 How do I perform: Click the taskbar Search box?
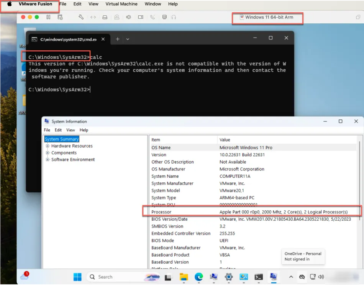point(123,277)
